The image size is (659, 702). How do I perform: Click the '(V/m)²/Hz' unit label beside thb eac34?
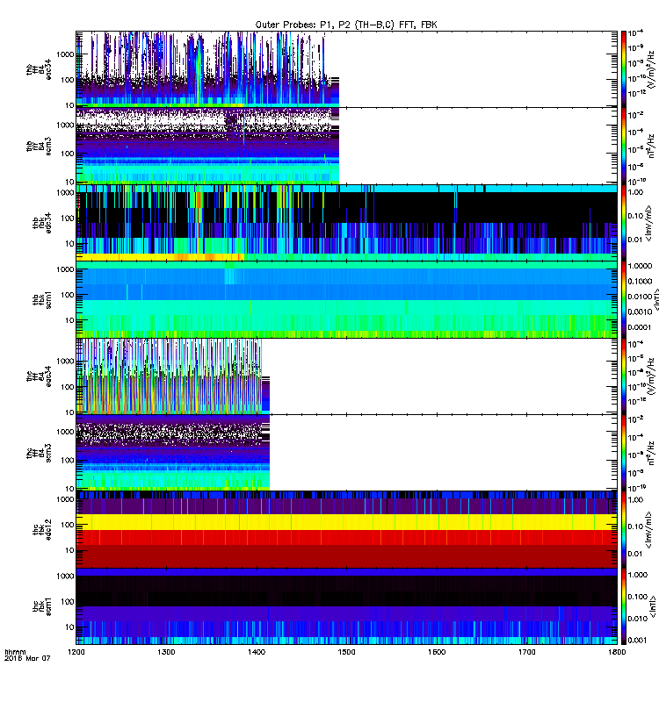point(651,69)
